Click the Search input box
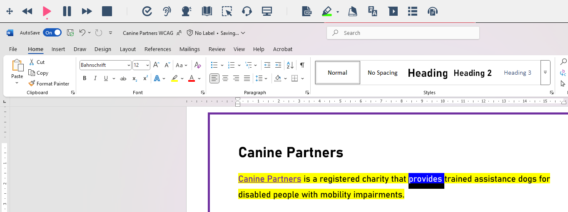The width and height of the screenshot is (568, 212). 403,33
